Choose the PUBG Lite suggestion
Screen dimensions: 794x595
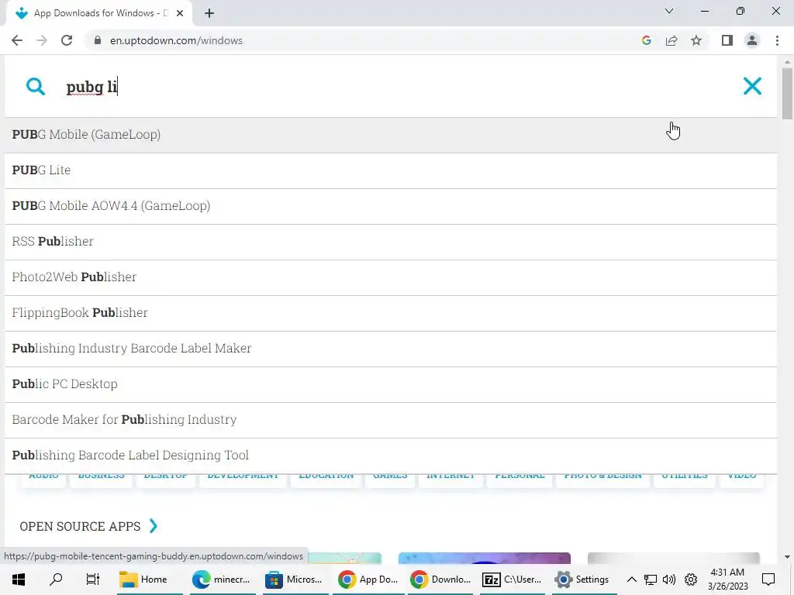coord(391,170)
